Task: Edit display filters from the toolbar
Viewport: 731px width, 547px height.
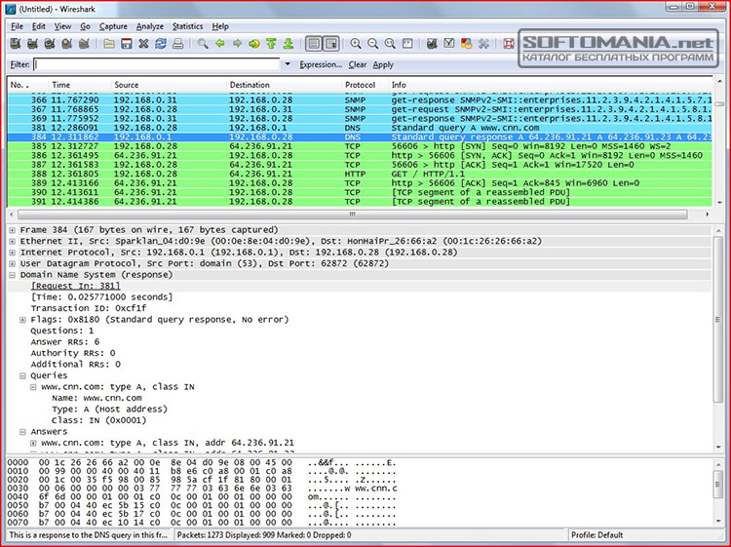Action: (449, 44)
